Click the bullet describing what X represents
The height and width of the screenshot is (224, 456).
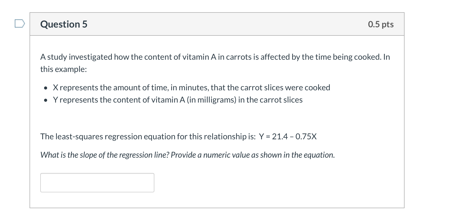click(191, 88)
